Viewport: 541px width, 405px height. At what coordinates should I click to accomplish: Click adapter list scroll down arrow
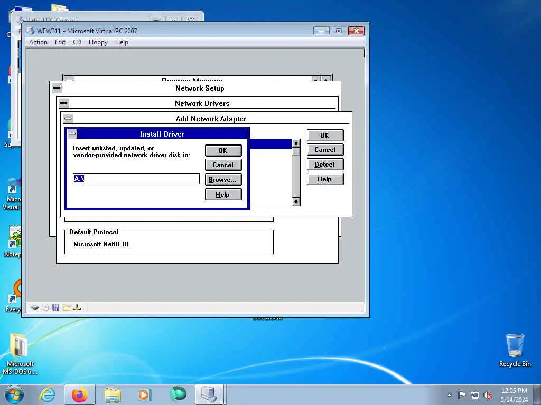pyautogui.click(x=296, y=201)
